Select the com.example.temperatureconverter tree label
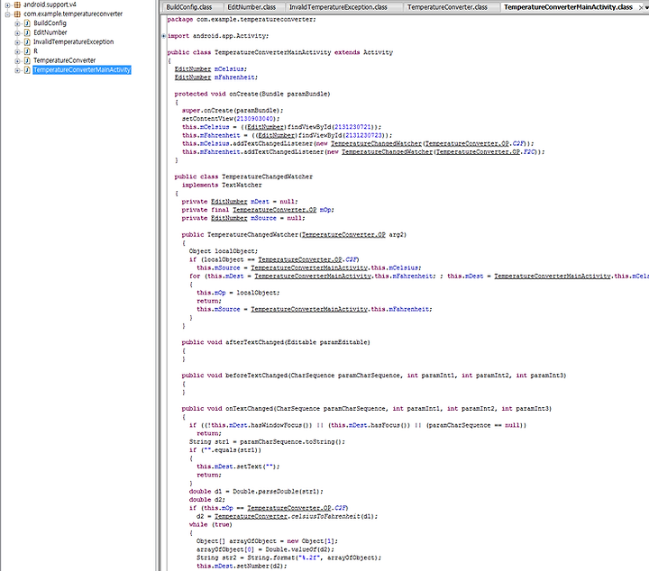The width and height of the screenshot is (649, 571). [x=73, y=14]
